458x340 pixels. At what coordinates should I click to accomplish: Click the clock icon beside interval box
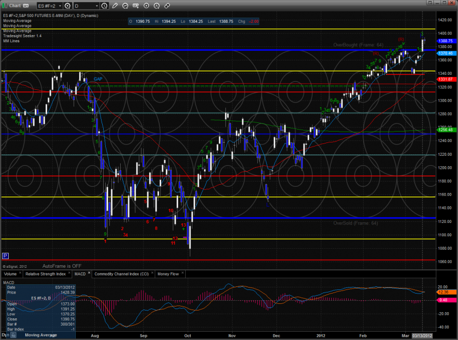click(104, 6)
